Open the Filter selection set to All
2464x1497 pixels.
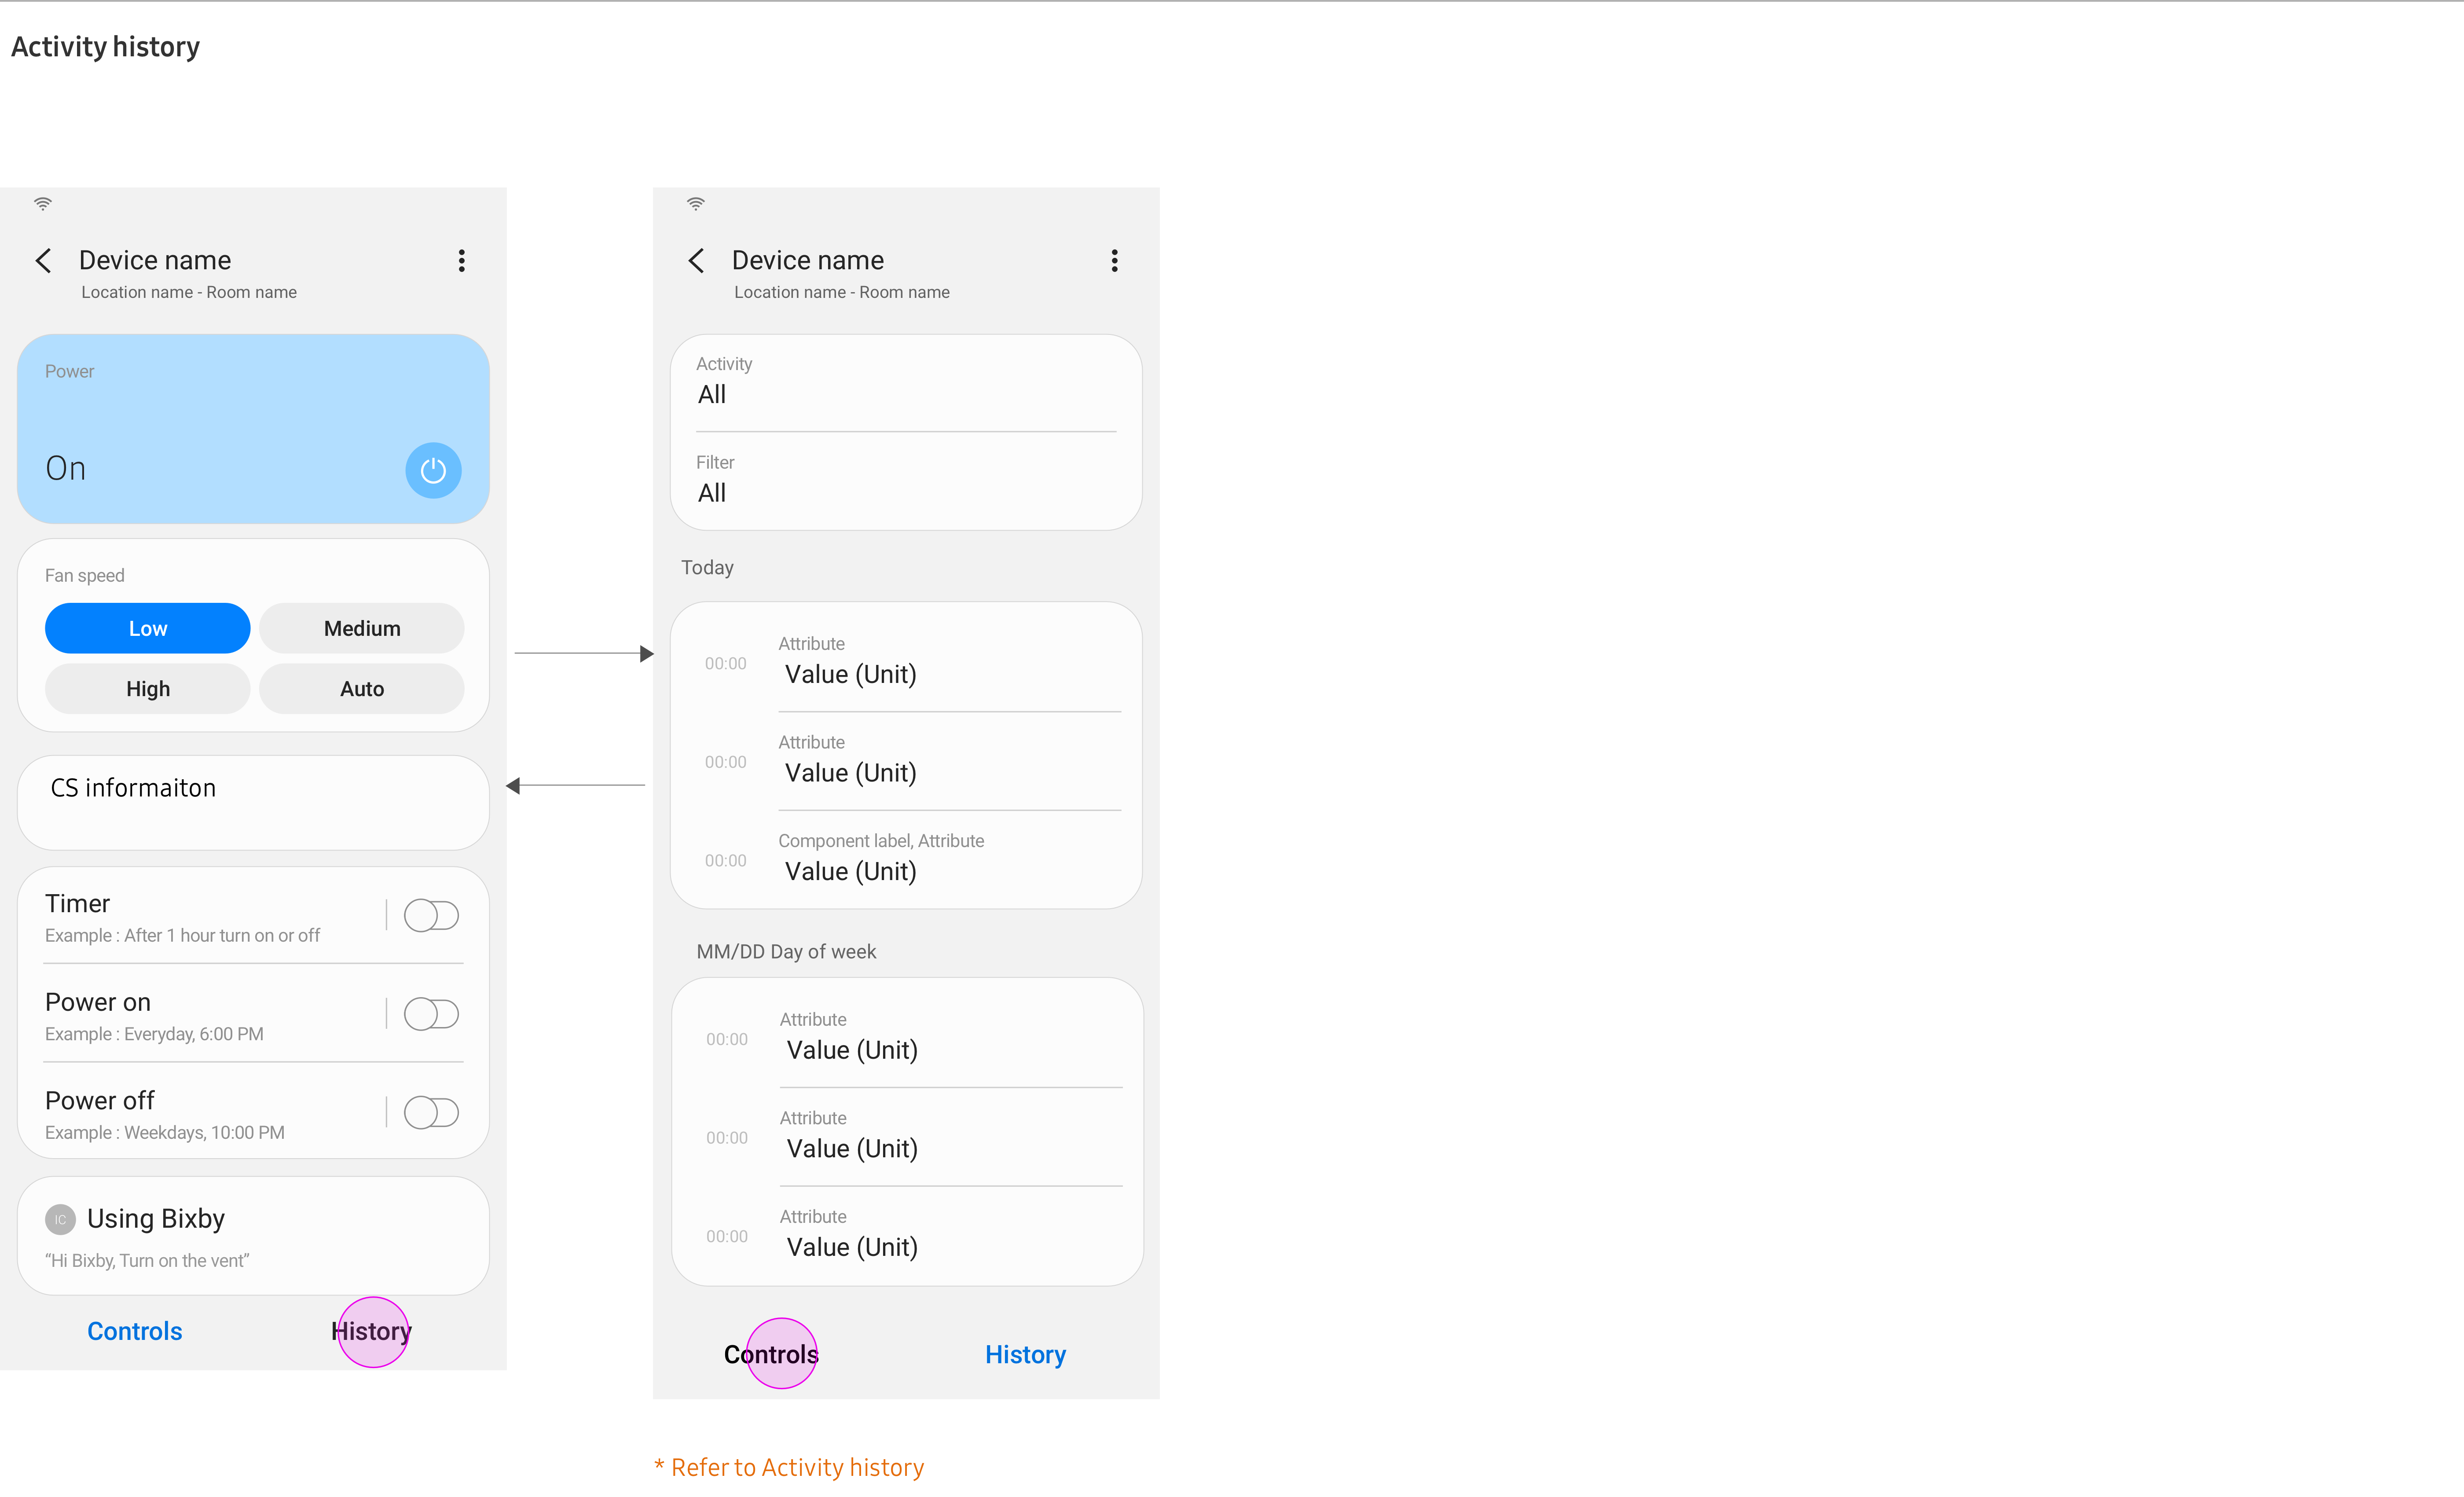click(905, 480)
